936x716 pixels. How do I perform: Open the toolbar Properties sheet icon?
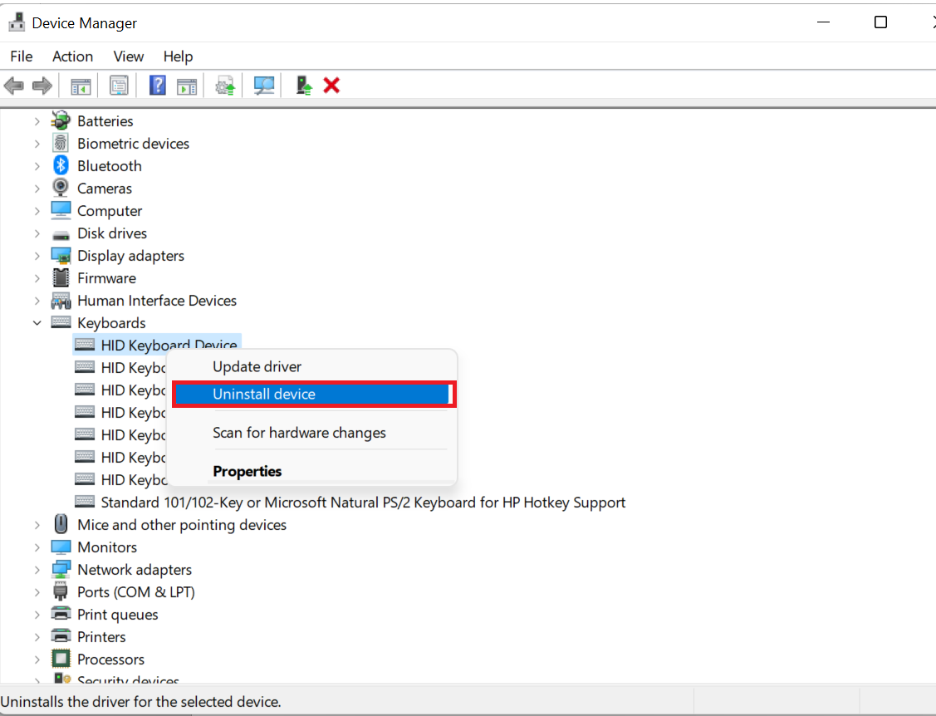click(119, 86)
